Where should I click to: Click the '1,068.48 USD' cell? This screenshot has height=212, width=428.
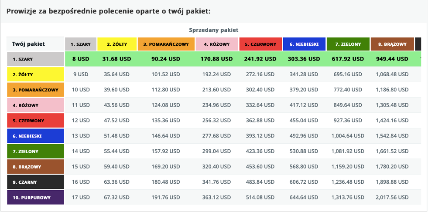click(x=392, y=74)
